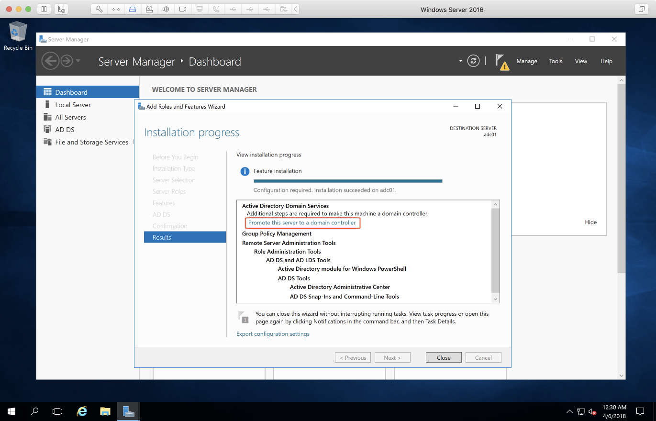Click the back navigation arrow in Server Manager
Screen dimensions: 656x421
50,61
